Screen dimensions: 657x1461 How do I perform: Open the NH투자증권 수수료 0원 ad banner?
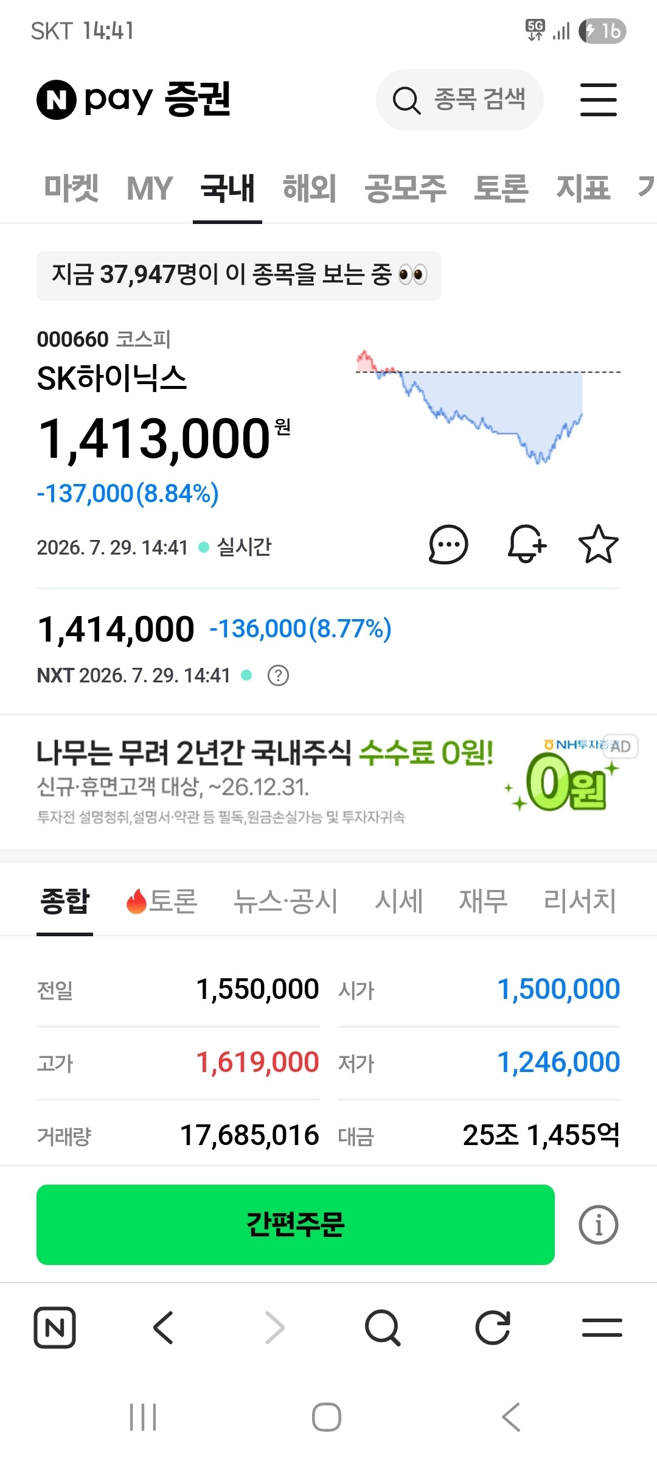point(328,781)
